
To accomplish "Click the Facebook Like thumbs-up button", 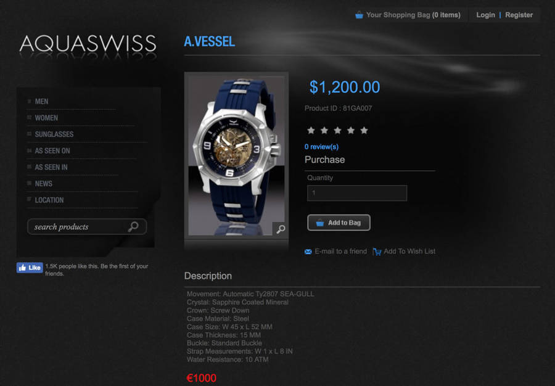I will pyautogui.click(x=30, y=268).
